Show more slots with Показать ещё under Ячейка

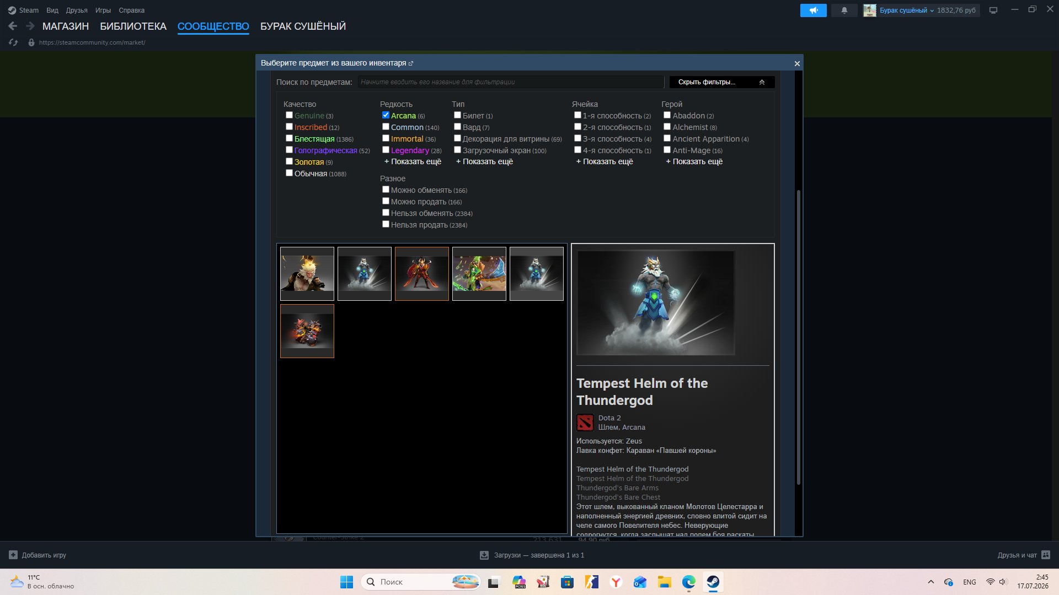pos(605,161)
